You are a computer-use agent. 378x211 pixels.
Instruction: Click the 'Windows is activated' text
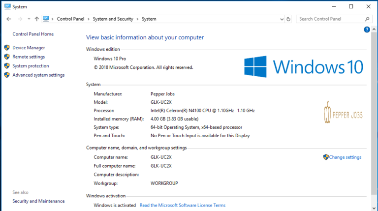pos(115,206)
